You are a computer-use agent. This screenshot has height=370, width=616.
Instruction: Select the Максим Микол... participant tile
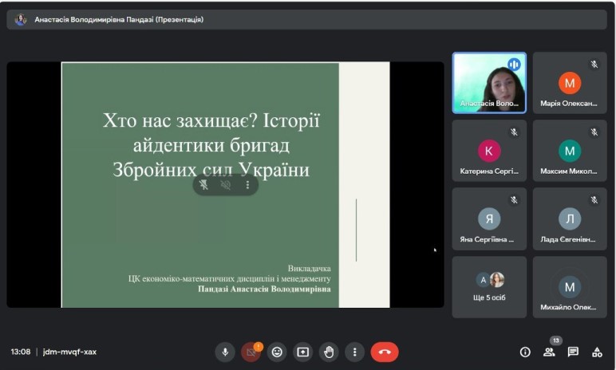pos(570,151)
